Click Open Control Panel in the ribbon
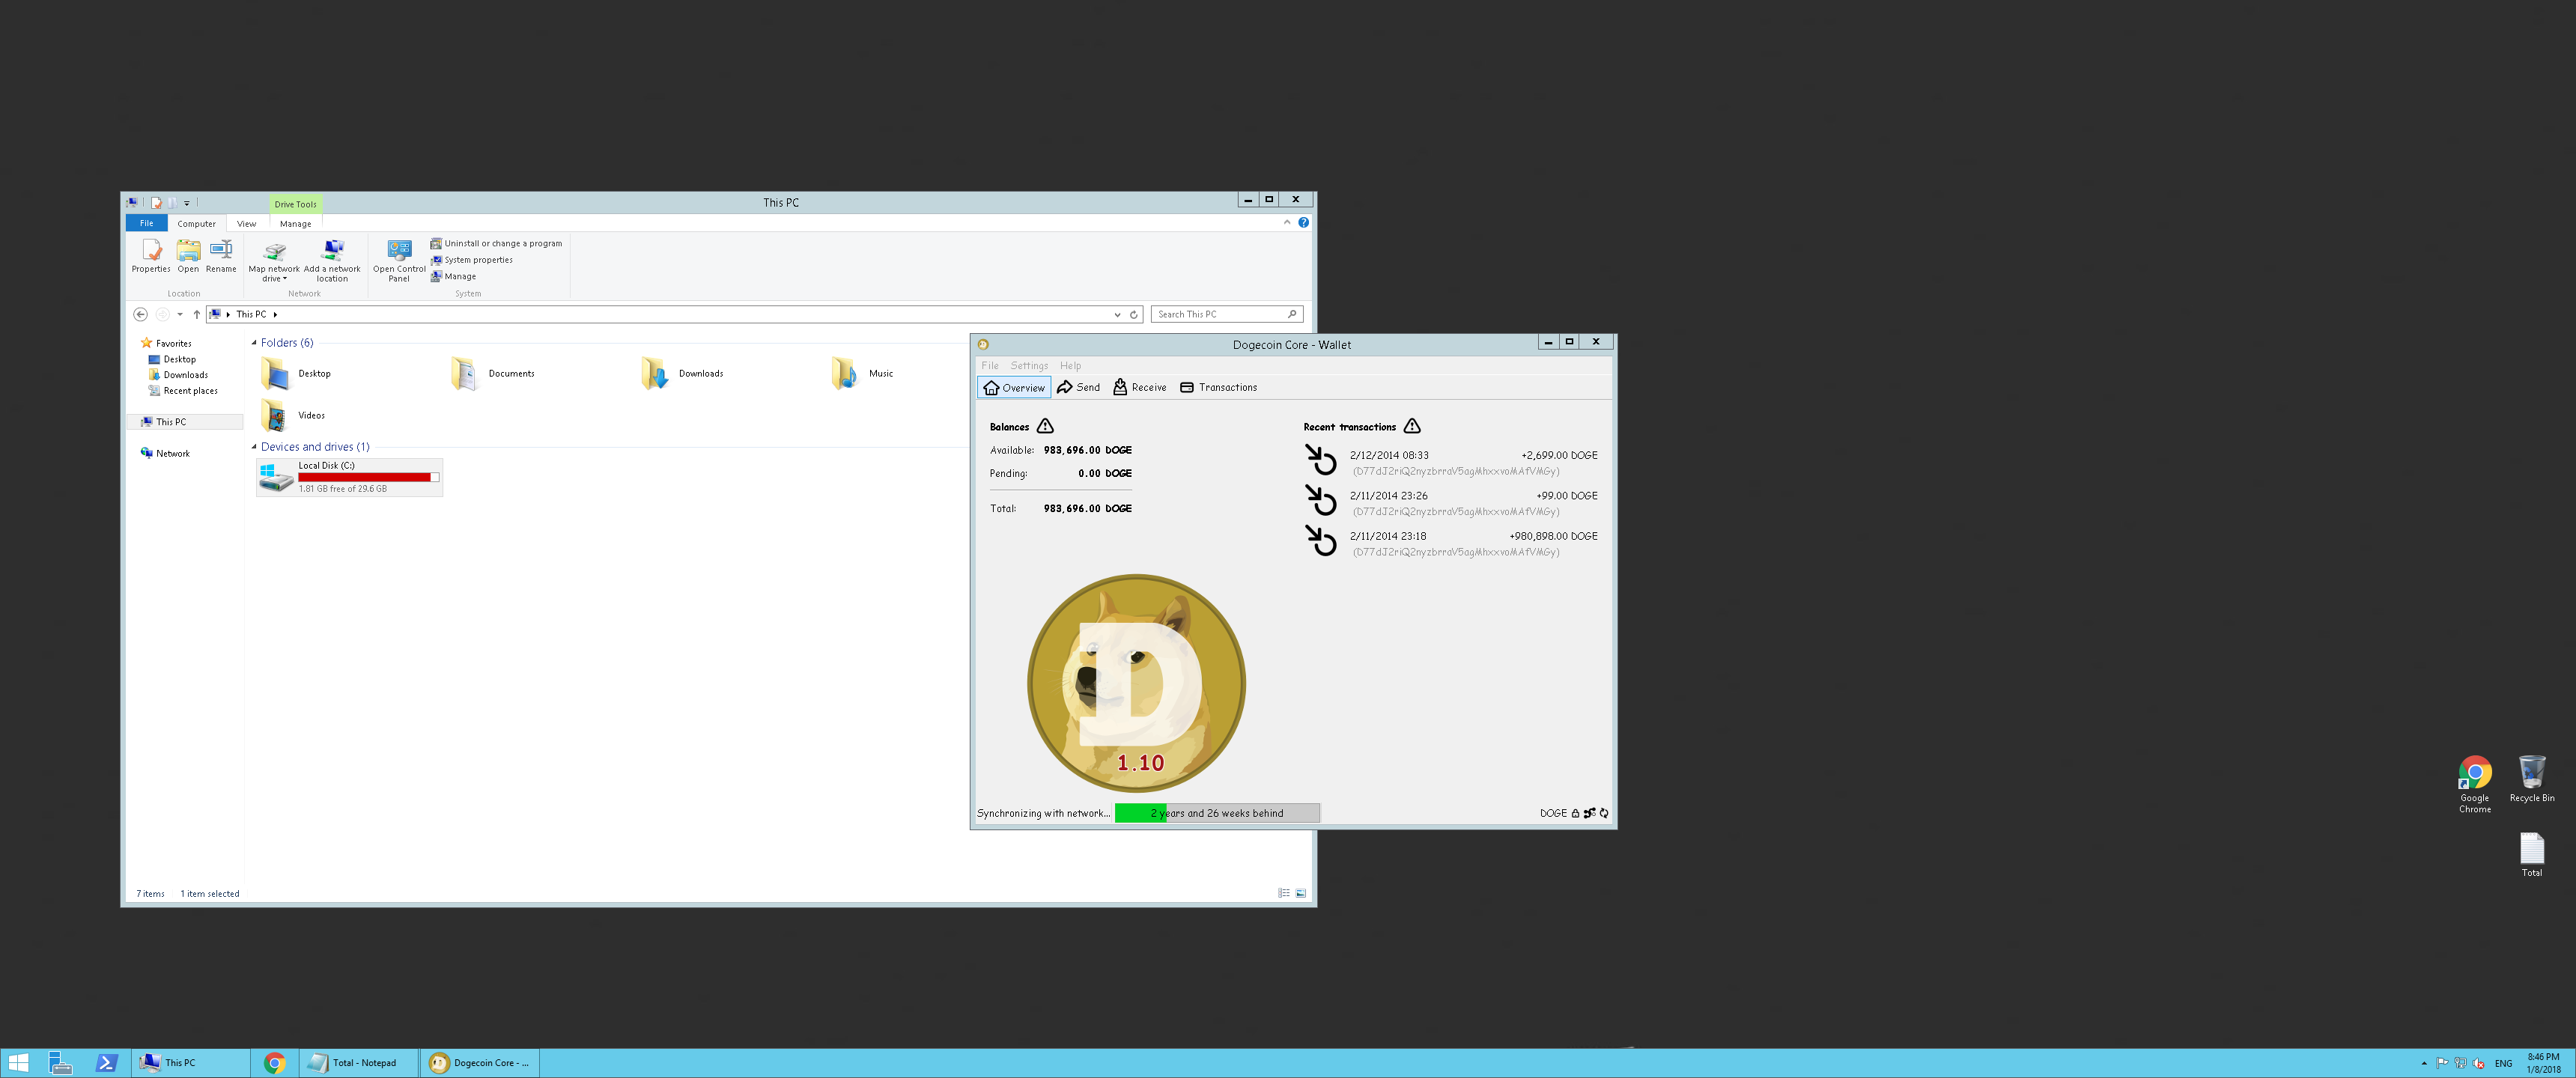 (x=399, y=262)
